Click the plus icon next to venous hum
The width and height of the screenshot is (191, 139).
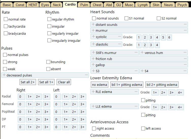coord(142,53)
